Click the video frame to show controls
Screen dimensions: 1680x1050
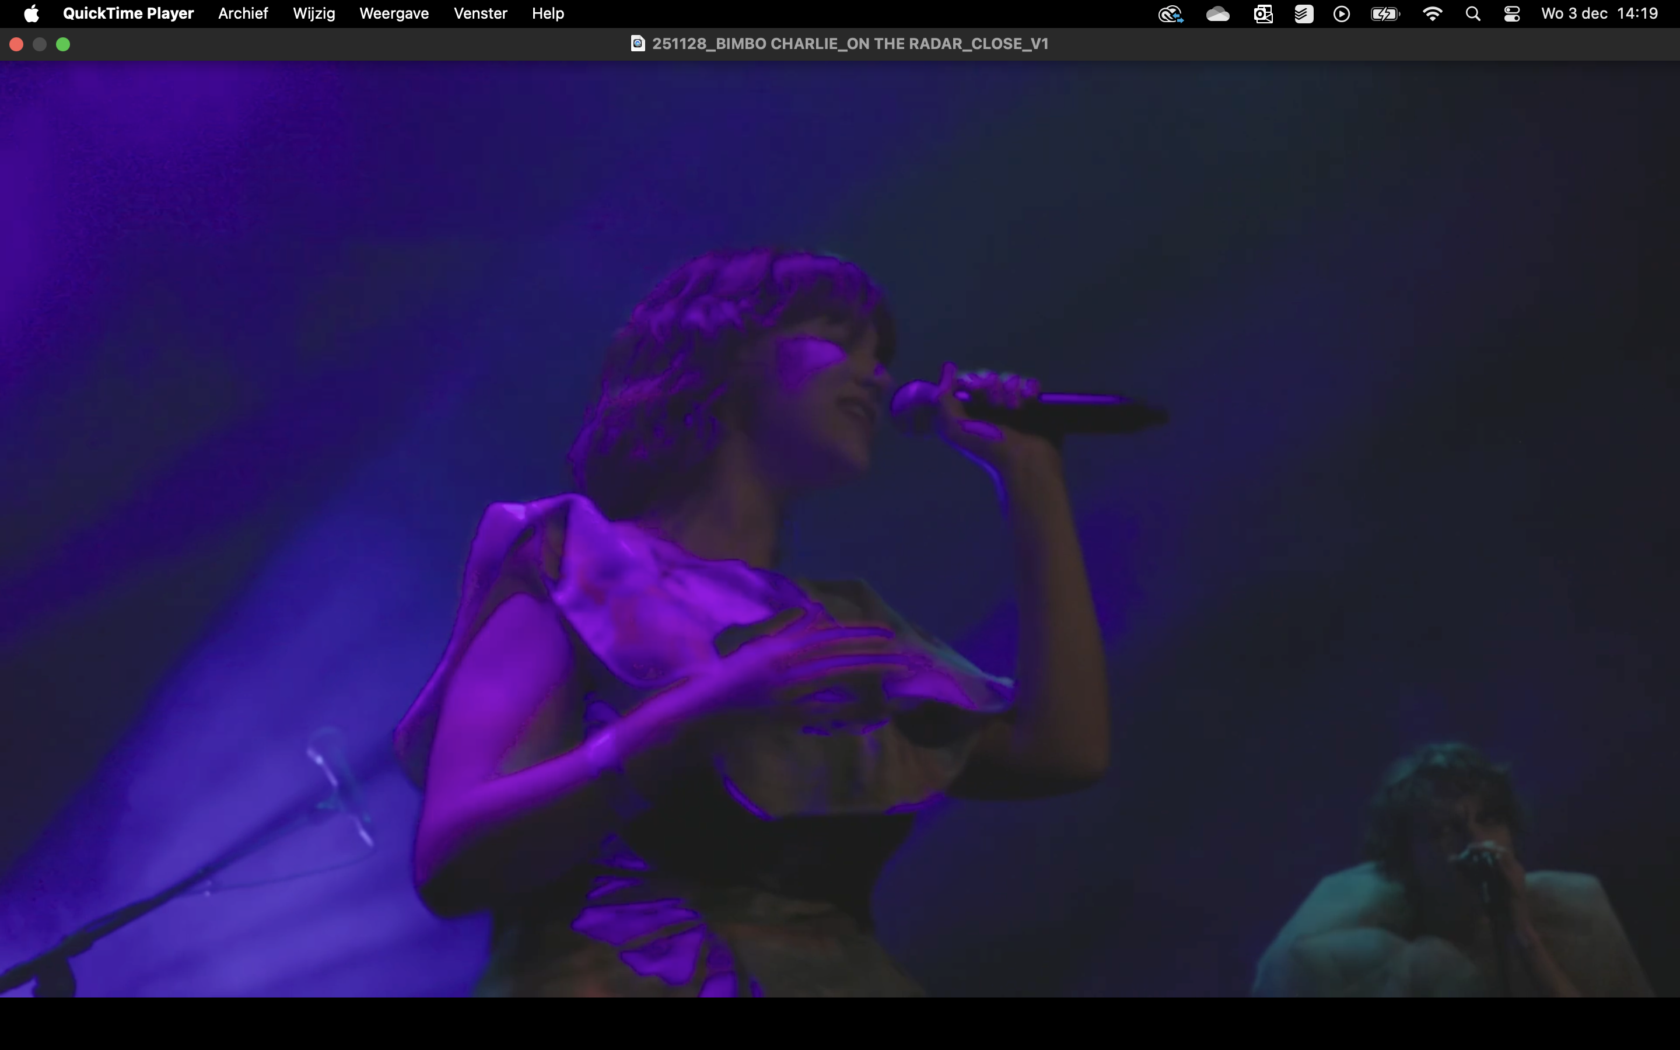click(x=840, y=528)
